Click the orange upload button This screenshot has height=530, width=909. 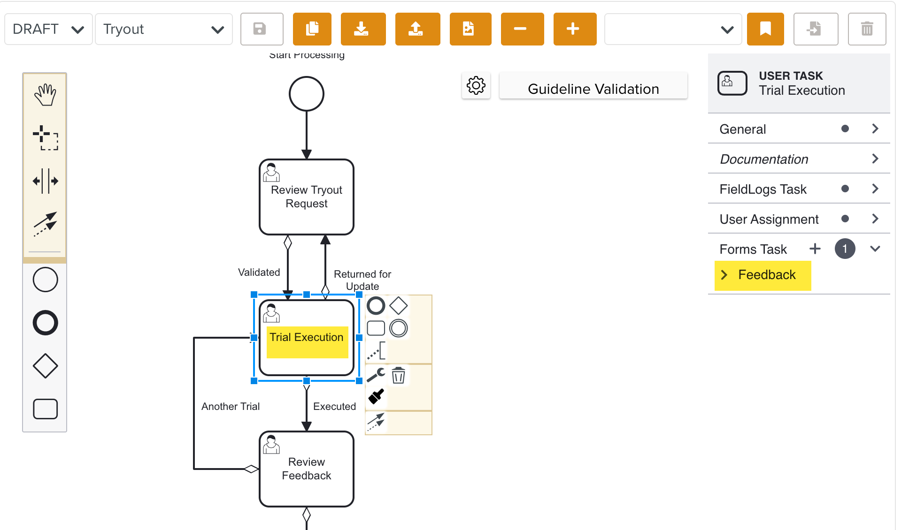[x=417, y=29]
